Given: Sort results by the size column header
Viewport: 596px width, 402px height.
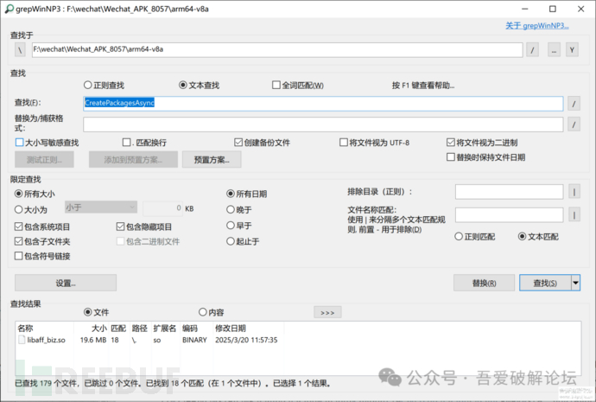Looking at the screenshot, I should click(98, 329).
